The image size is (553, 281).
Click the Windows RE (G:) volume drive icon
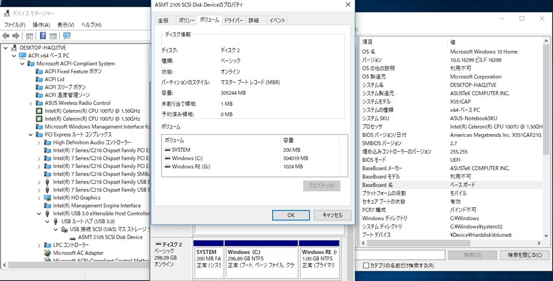click(x=167, y=167)
